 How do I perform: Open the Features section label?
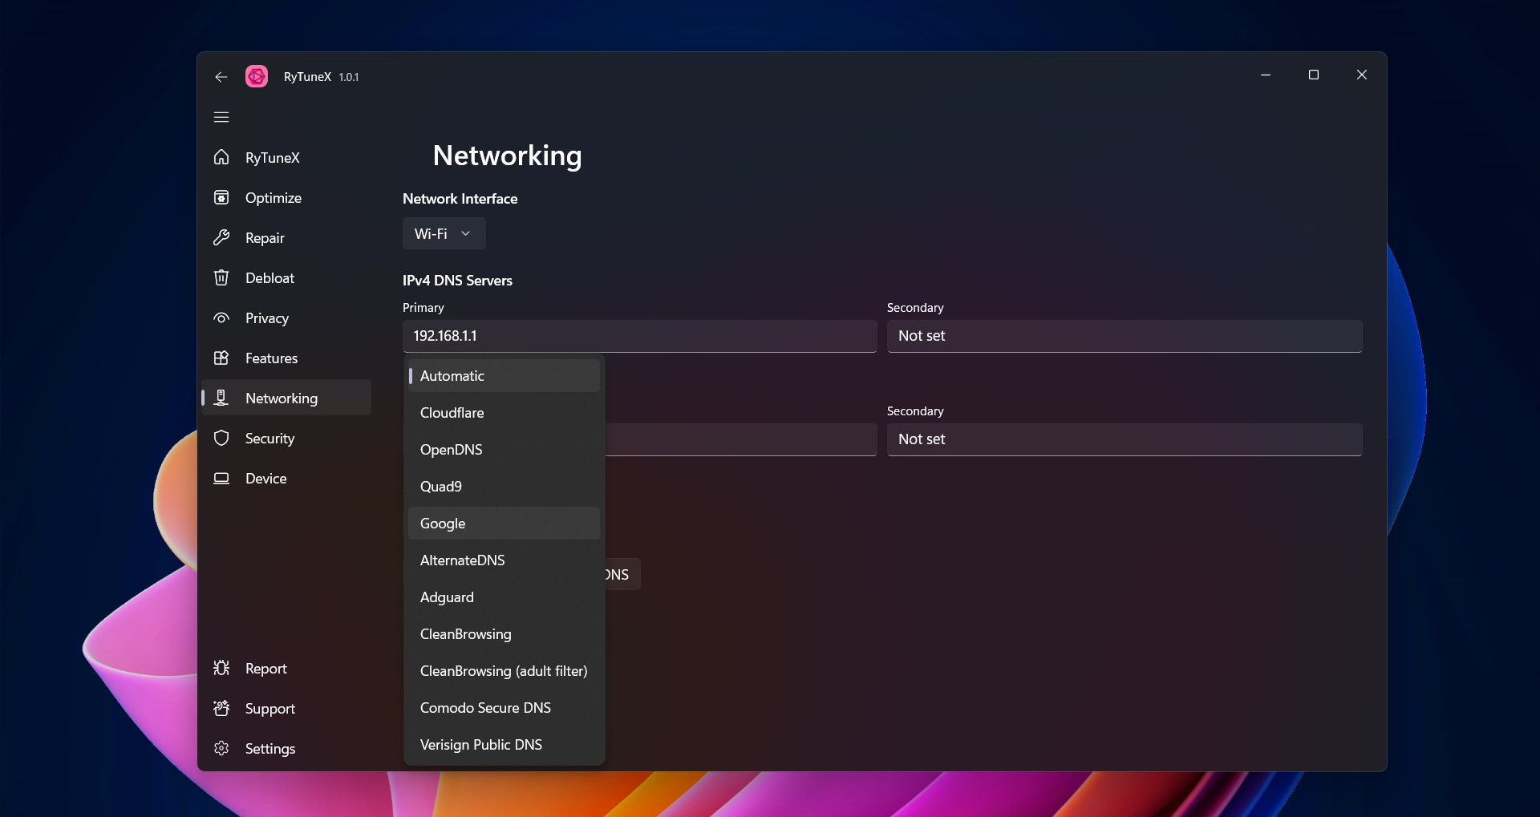coord(271,358)
